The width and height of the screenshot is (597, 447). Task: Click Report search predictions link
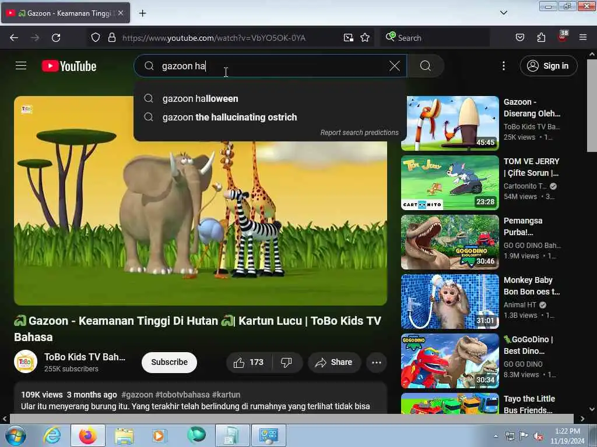click(x=359, y=133)
